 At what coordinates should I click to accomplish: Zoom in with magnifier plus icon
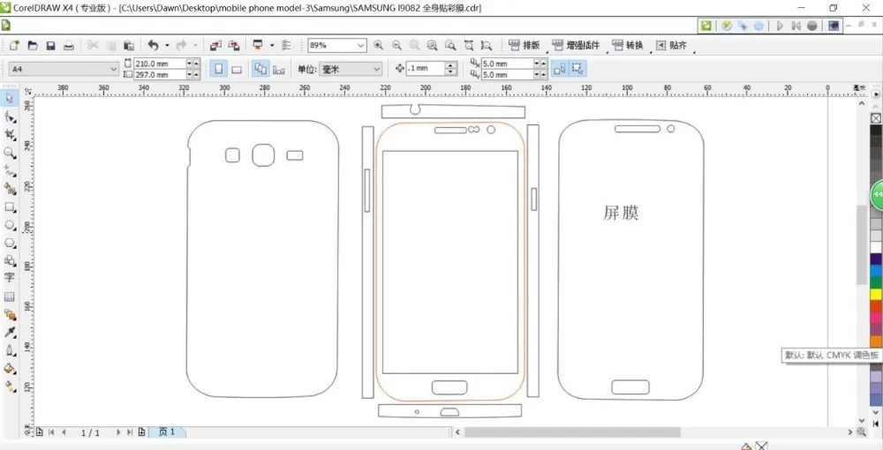pos(379,46)
